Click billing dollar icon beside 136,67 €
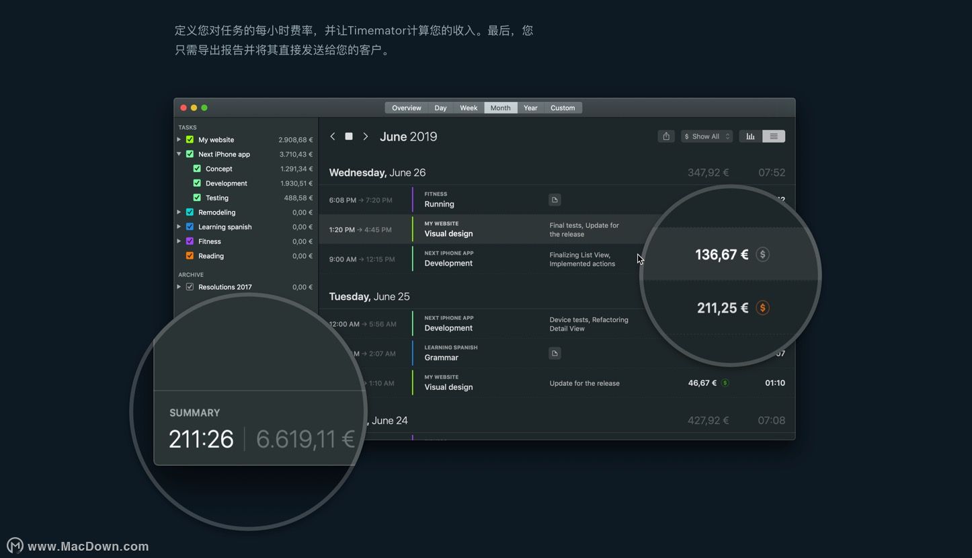The height and width of the screenshot is (558, 972). 762,254
